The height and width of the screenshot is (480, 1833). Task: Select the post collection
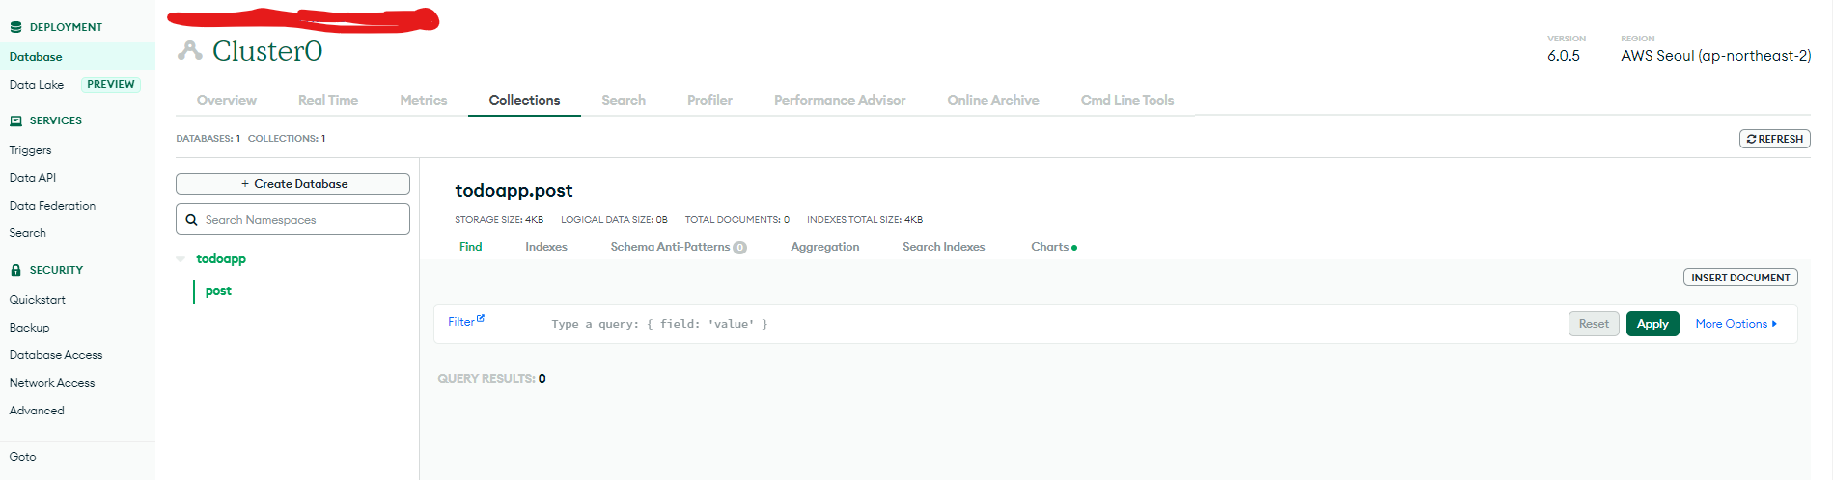218,291
